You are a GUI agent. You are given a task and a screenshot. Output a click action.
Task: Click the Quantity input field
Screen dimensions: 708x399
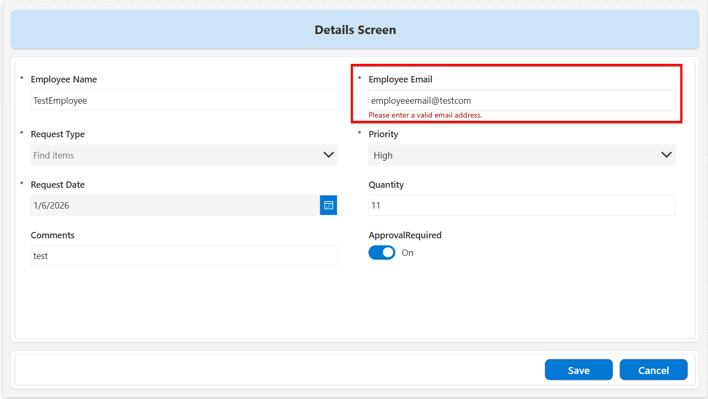pos(521,205)
